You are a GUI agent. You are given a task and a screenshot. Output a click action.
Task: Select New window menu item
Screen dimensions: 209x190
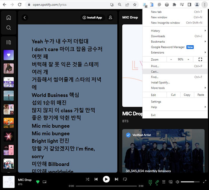pos(175,18)
